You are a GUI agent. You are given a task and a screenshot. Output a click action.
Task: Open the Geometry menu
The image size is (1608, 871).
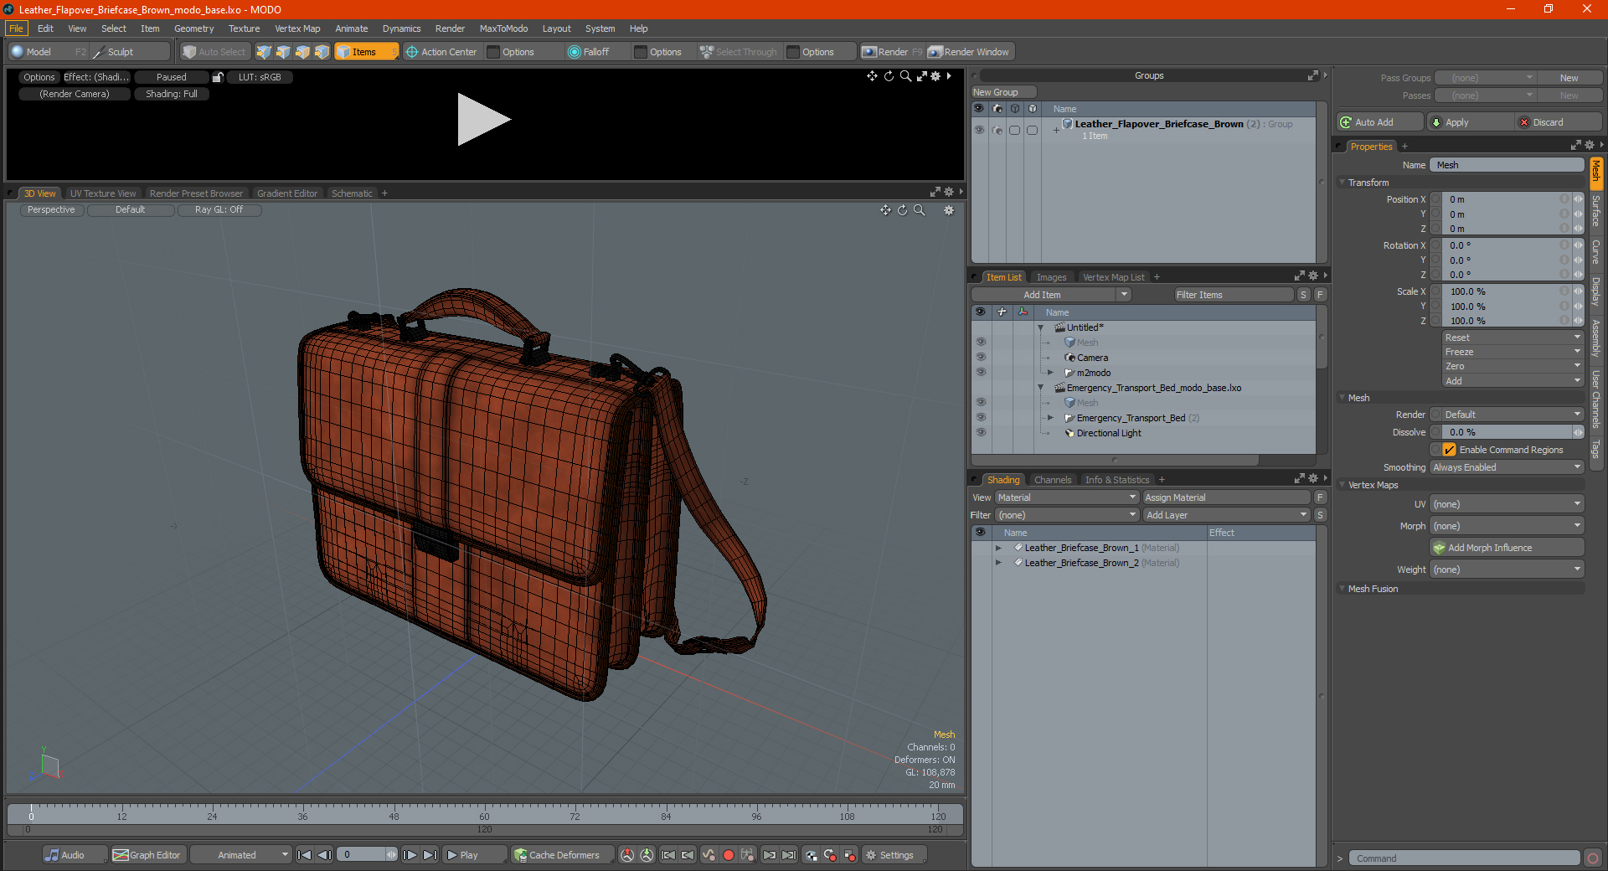pyautogui.click(x=193, y=28)
